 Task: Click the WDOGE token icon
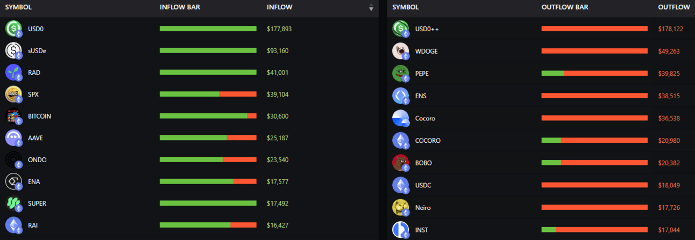coord(401,51)
